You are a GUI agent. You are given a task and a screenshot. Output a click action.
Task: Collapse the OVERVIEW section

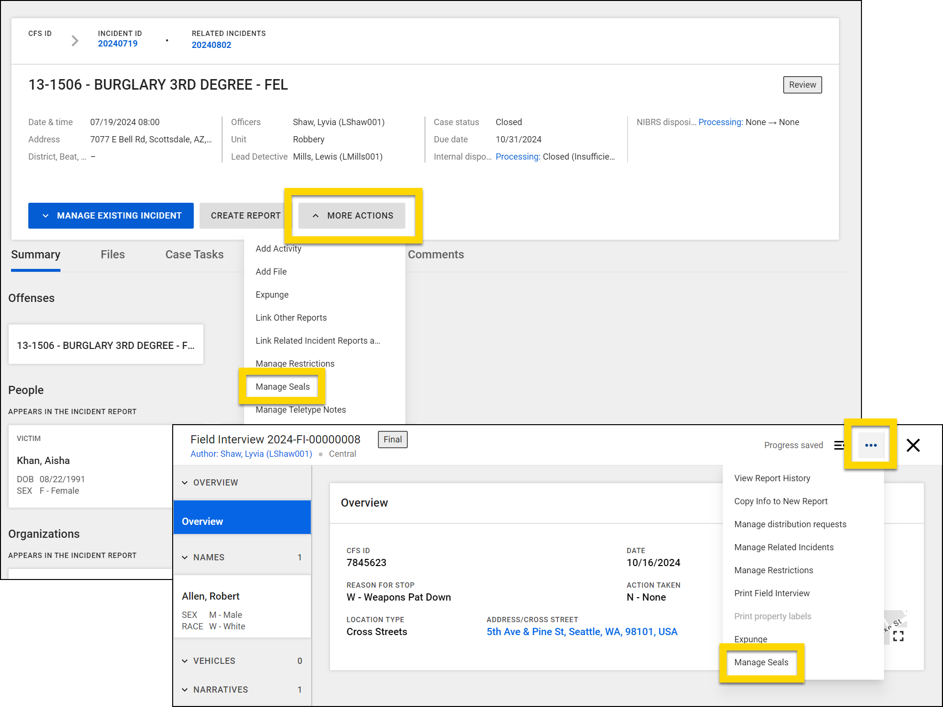tap(242, 483)
